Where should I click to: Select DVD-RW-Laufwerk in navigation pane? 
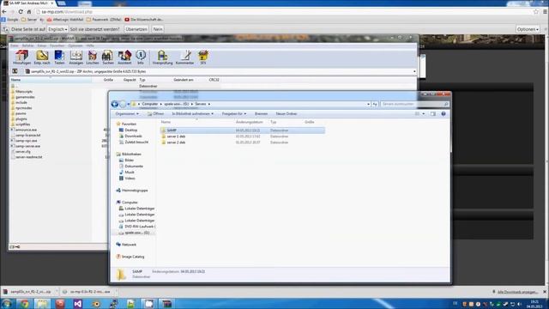click(140, 227)
